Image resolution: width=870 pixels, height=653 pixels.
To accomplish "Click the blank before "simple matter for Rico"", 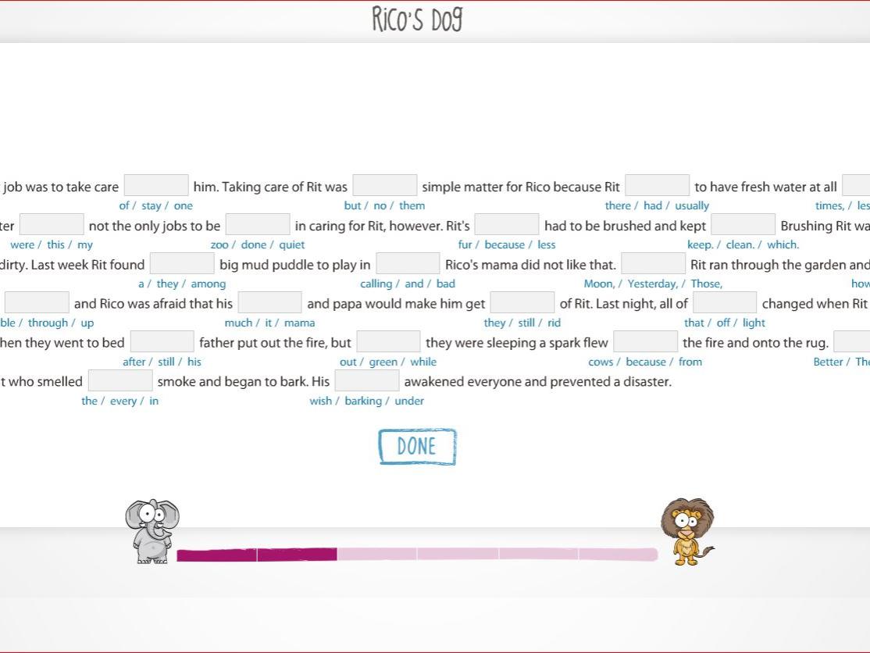I will click(384, 186).
